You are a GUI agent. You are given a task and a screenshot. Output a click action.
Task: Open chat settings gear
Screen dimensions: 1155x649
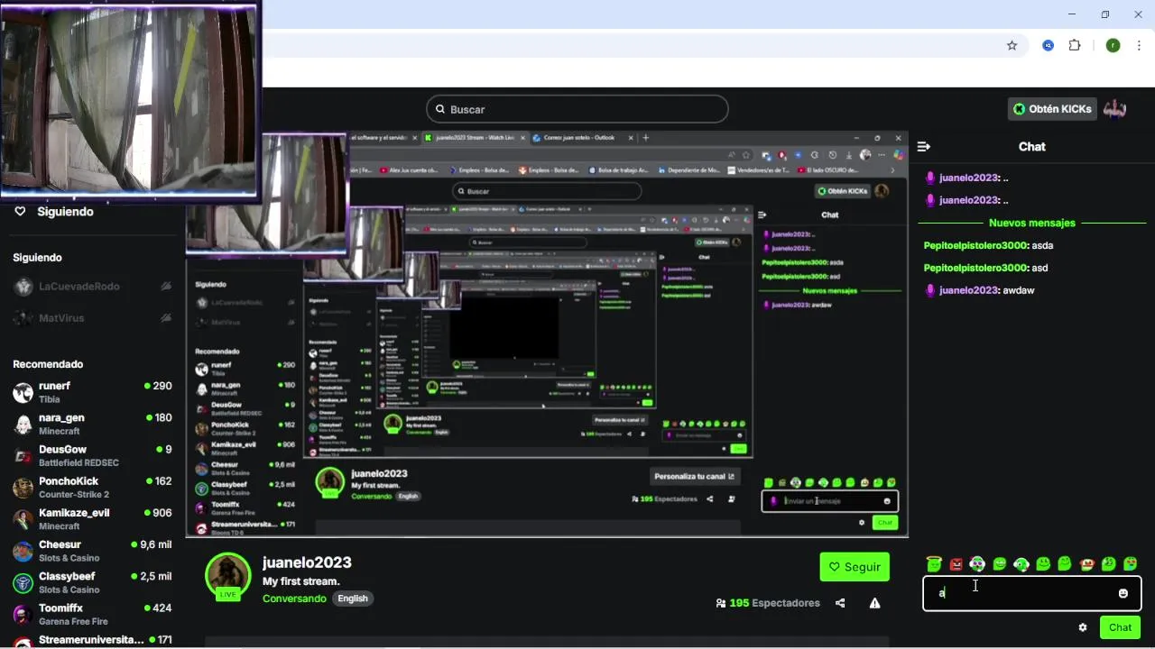(1083, 627)
